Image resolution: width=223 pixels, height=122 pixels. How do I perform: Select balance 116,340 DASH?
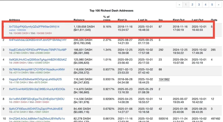point(83,79)
